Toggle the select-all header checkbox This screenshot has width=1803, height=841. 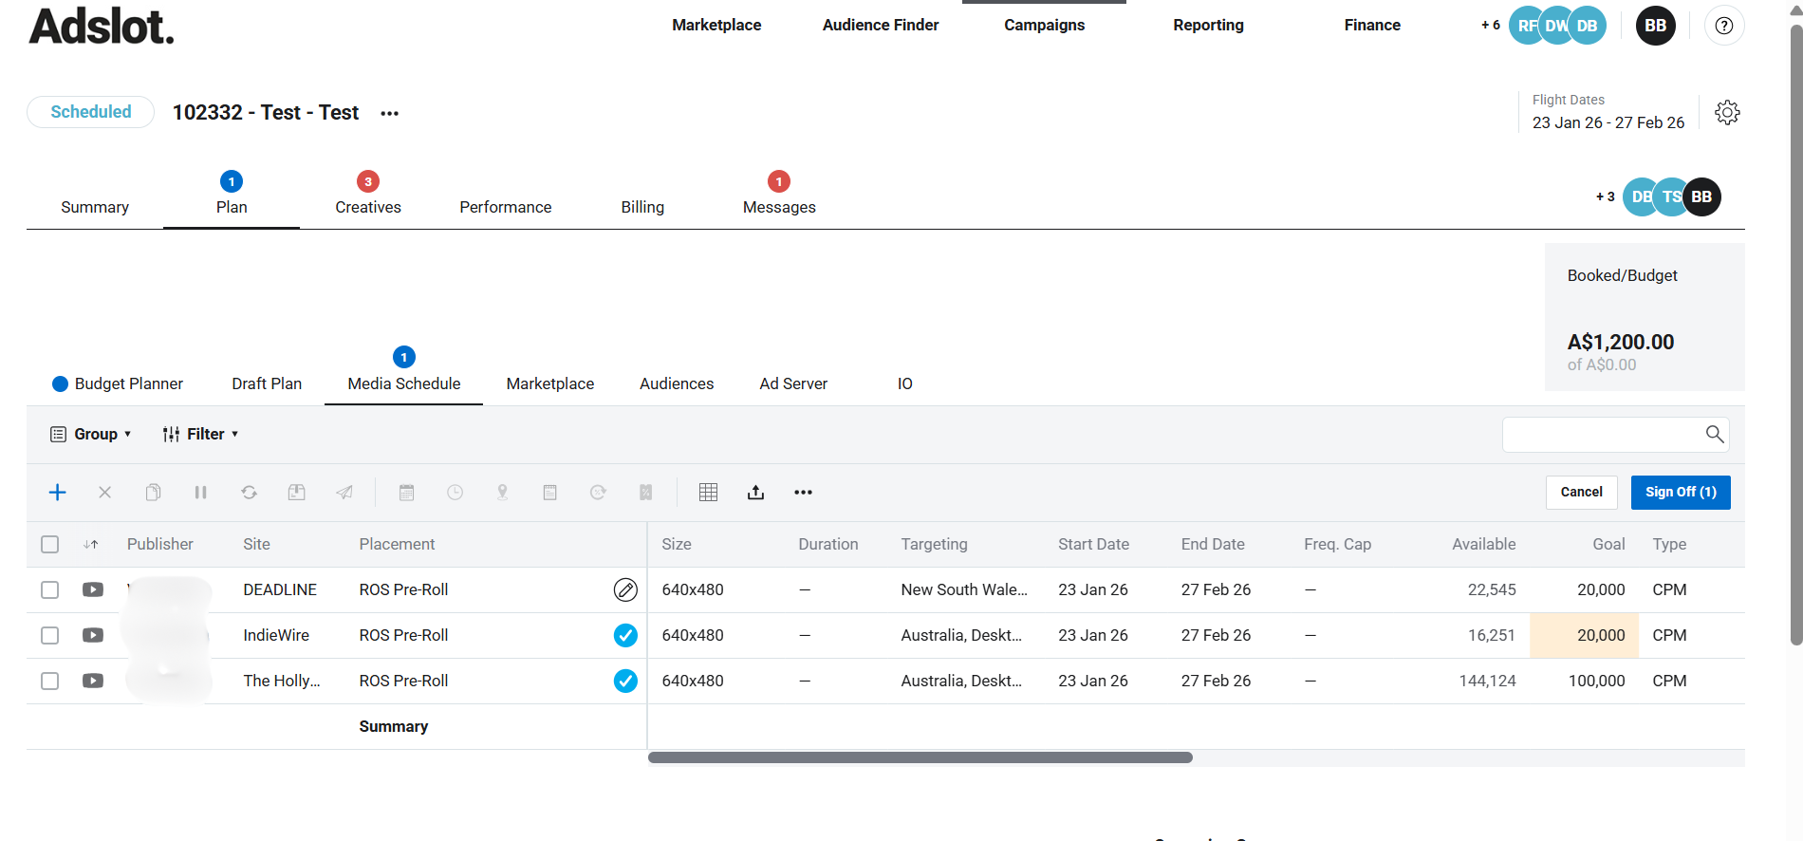point(50,544)
